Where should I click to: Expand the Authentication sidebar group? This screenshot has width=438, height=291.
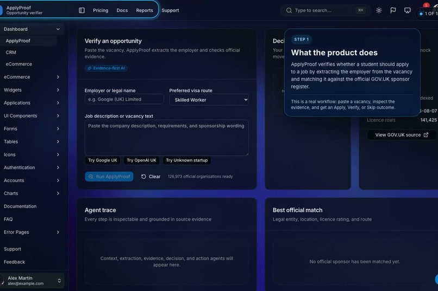32,167
